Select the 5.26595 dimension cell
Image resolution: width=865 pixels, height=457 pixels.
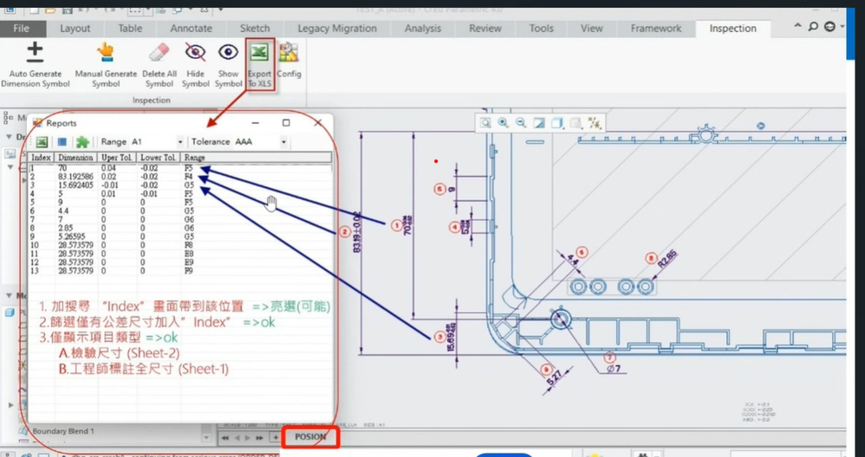[70, 237]
